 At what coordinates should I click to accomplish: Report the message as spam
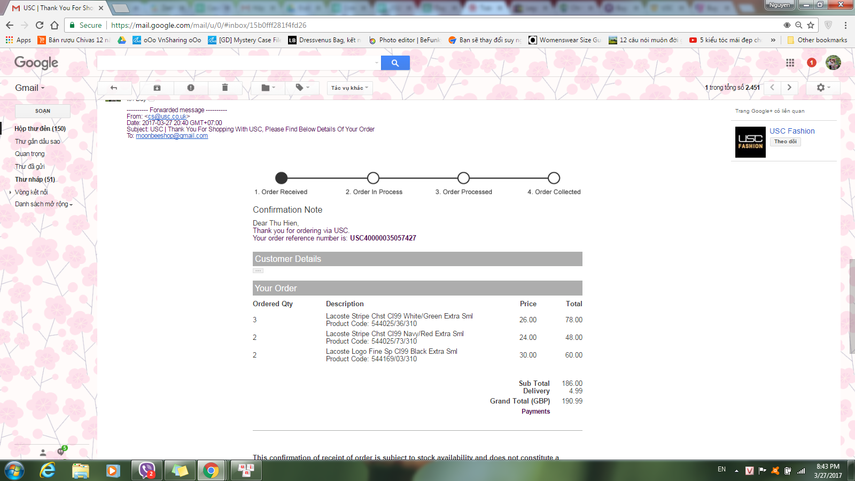pyautogui.click(x=191, y=88)
